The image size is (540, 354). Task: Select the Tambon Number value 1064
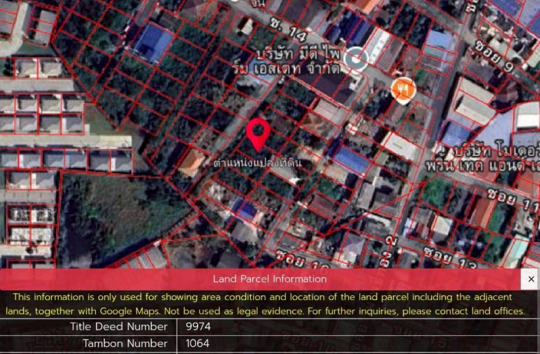tap(198, 343)
